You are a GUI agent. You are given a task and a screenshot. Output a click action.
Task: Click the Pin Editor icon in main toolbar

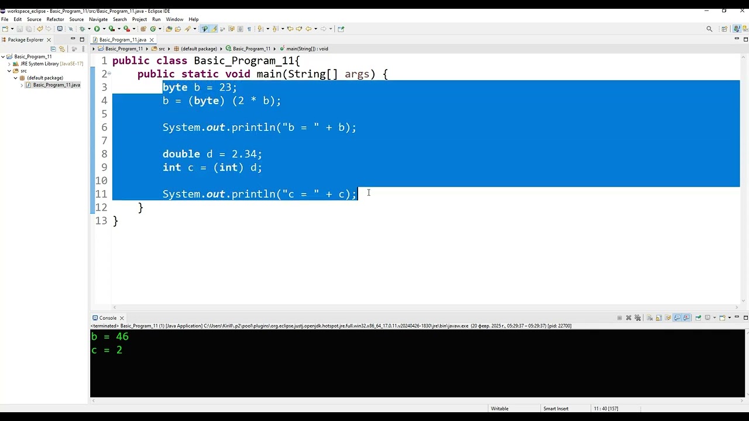click(341, 29)
